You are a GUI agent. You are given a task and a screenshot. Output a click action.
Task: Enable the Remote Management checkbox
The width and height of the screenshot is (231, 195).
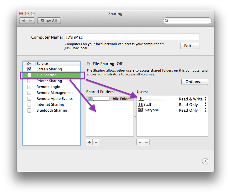(x=29, y=93)
